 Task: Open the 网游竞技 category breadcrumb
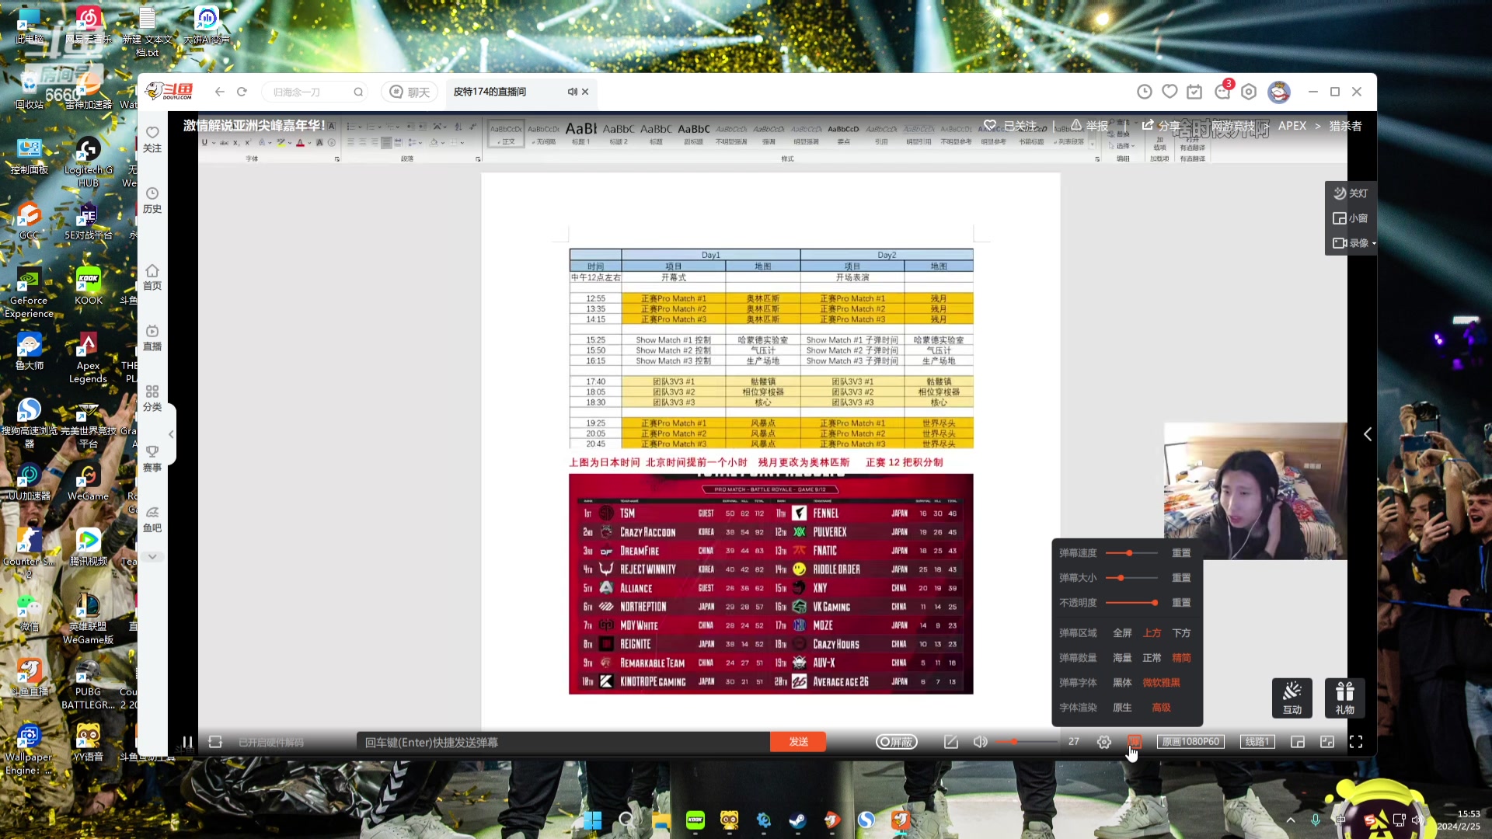pos(1233,126)
